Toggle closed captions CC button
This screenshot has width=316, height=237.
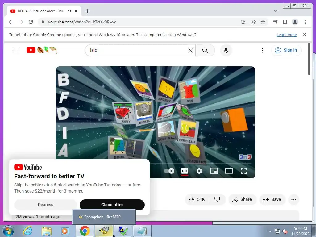tap(185, 171)
